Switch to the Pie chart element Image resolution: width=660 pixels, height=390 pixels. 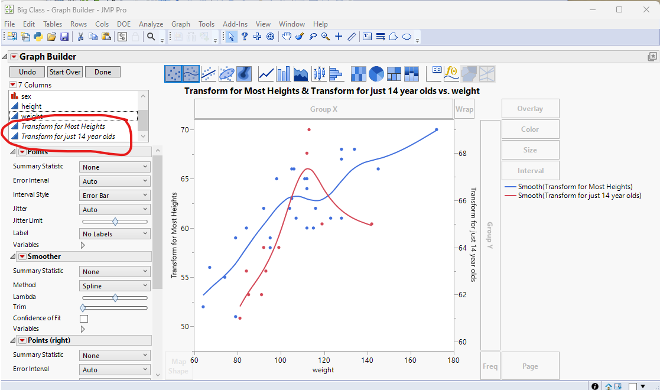pyautogui.click(x=378, y=73)
